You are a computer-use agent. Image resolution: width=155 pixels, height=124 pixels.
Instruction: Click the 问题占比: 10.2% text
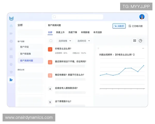coord(79,53)
